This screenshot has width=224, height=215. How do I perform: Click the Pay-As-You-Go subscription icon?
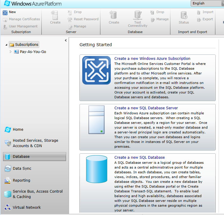16,52
